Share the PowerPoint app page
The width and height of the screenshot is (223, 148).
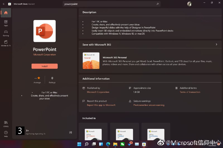pos(71,132)
